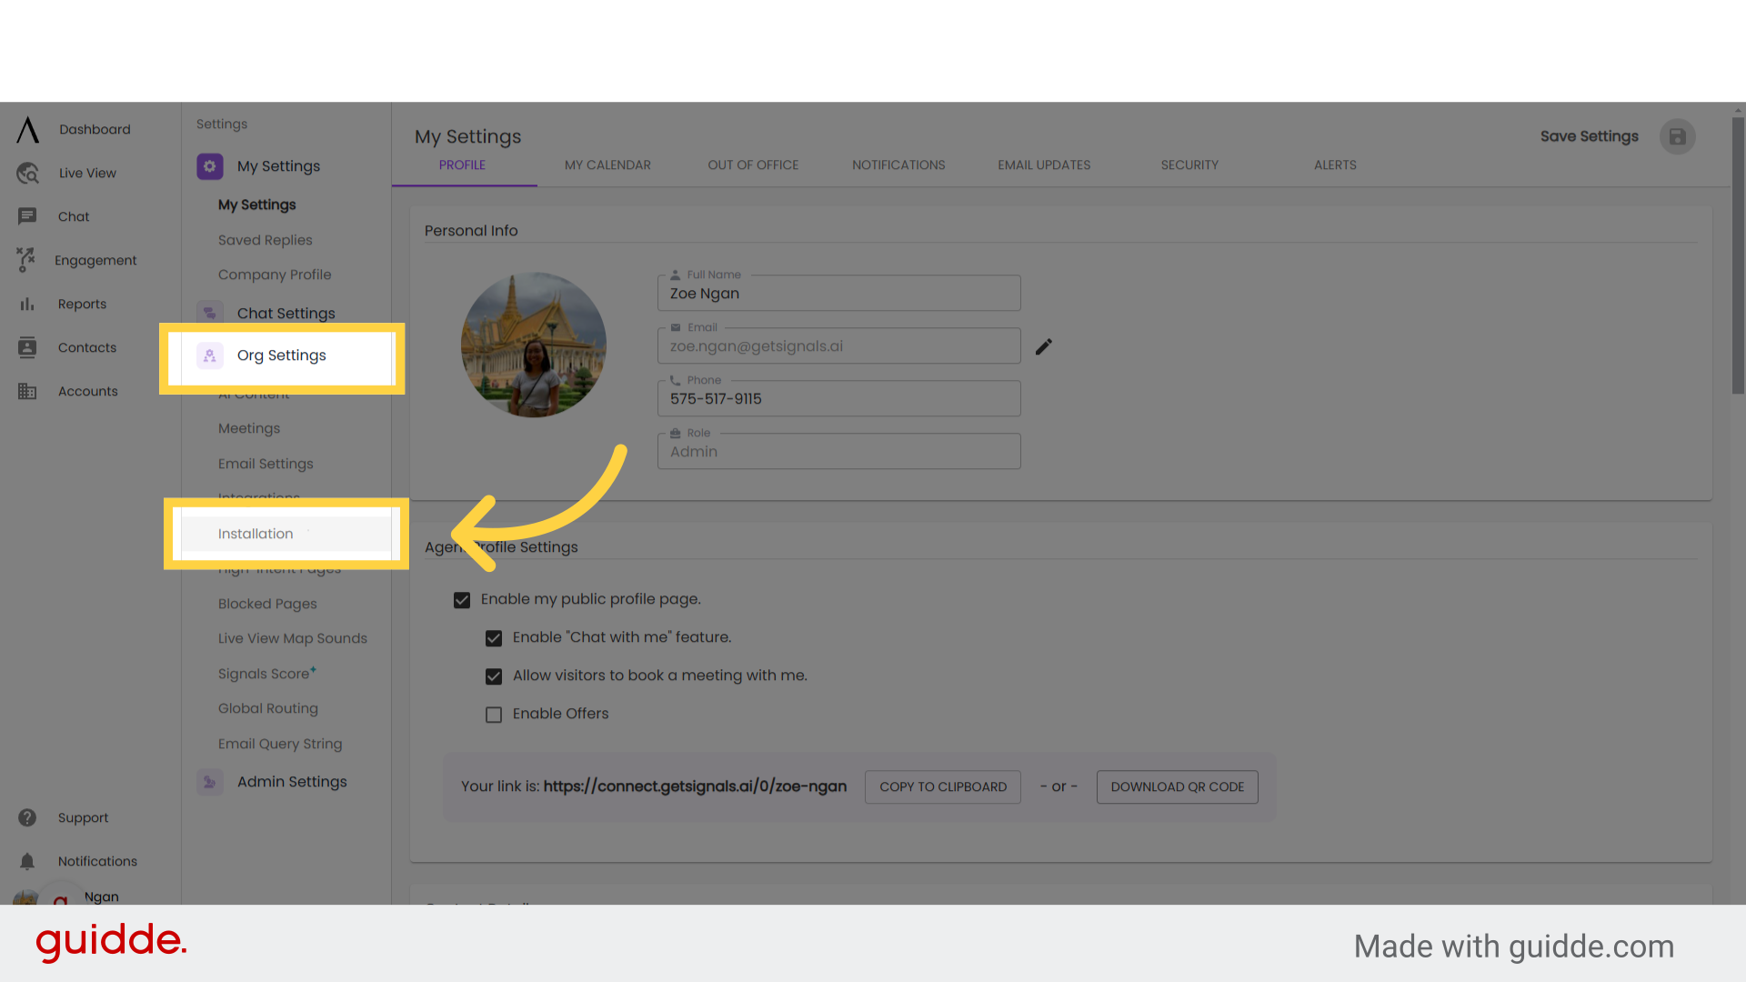Toggle Allow visitors to book a meeting
This screenshot has width=1746, height=982.
(x=494, y=676)
